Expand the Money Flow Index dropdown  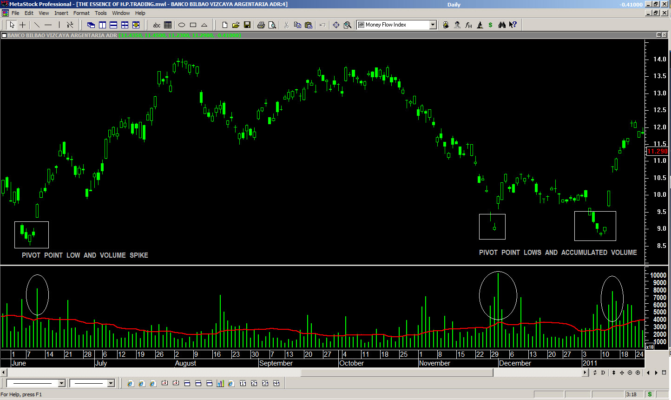433,25
